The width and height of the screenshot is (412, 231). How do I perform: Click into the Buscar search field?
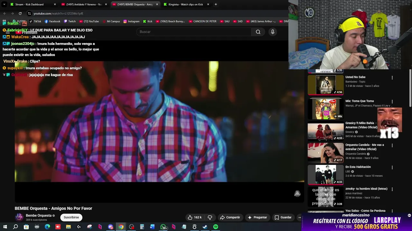tap(194, 32)
